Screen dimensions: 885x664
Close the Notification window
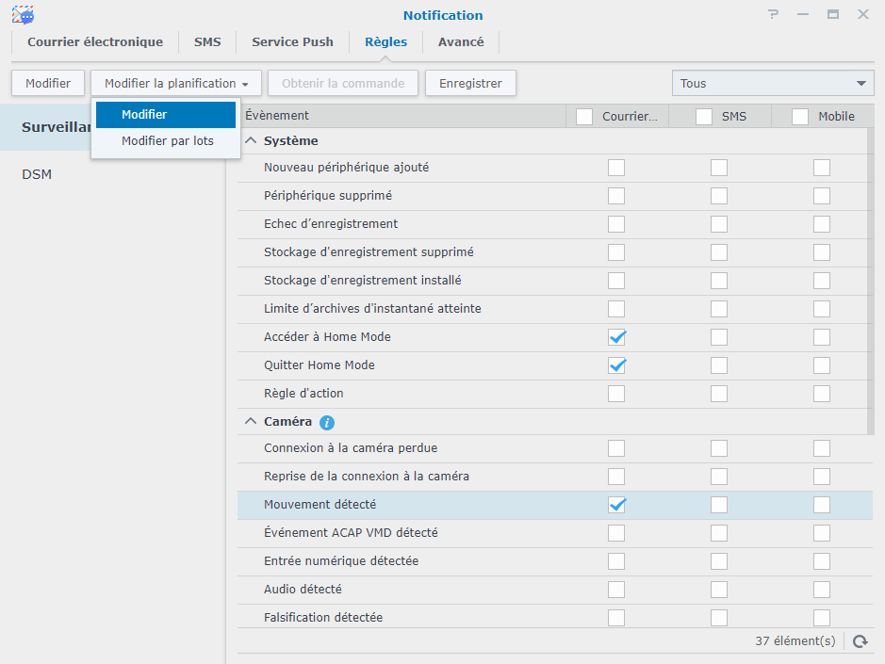(x=862, y=15)
